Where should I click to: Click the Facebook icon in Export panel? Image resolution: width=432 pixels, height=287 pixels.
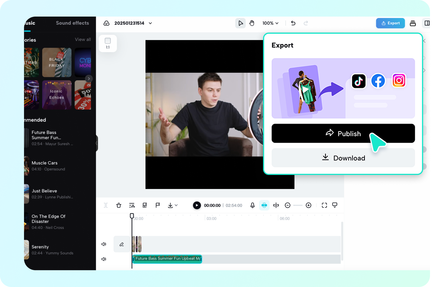[378, 81]
